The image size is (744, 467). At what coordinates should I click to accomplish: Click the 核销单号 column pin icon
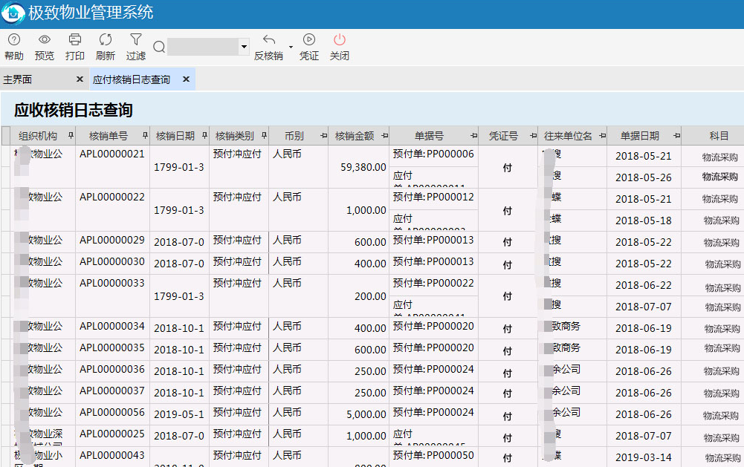tap(145, 136)
